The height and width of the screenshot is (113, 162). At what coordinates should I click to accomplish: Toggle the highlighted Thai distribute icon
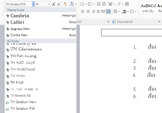point(108,11)
